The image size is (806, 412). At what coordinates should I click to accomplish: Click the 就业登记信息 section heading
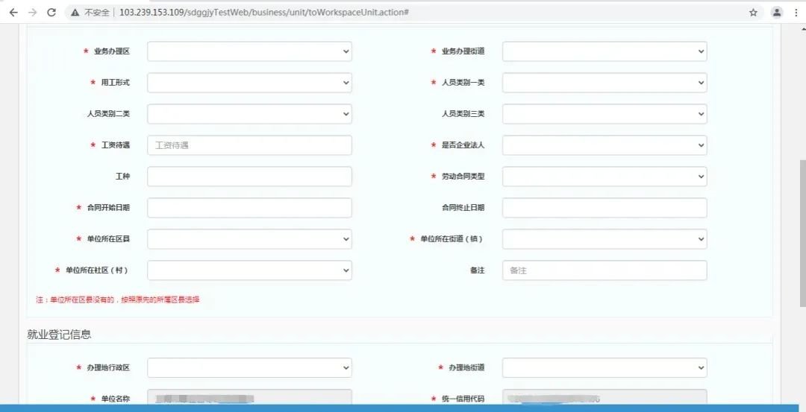pos(59,335)
